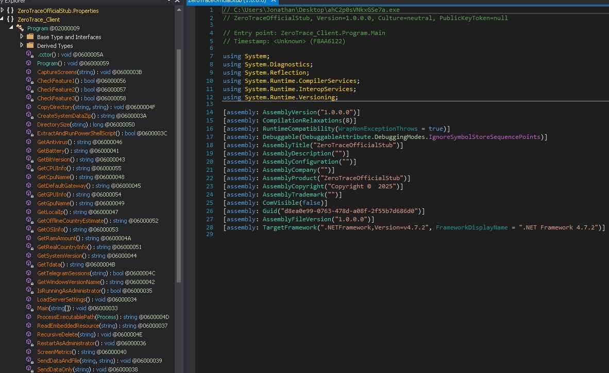Click the explorer scrollbar up arrow
The image size is (609, 373).
click(179, 10)
